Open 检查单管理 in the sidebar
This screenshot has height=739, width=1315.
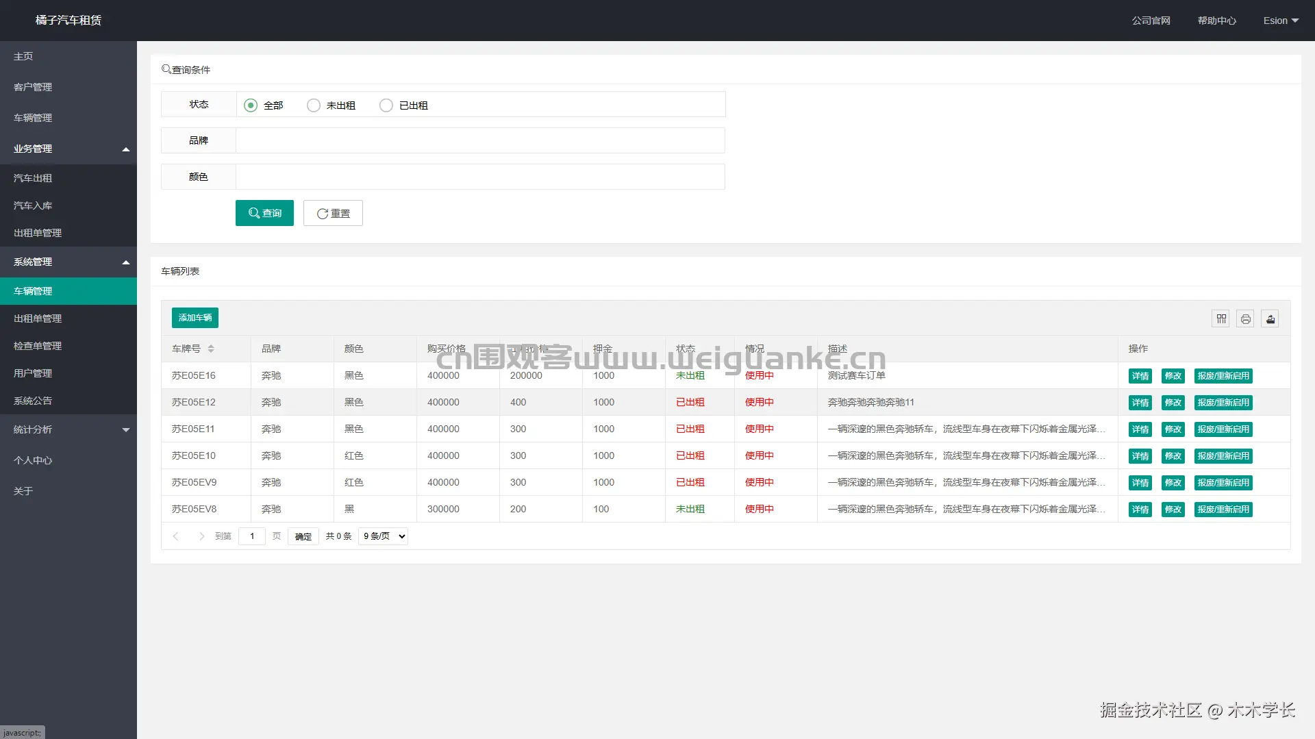(x=68, y=346)
